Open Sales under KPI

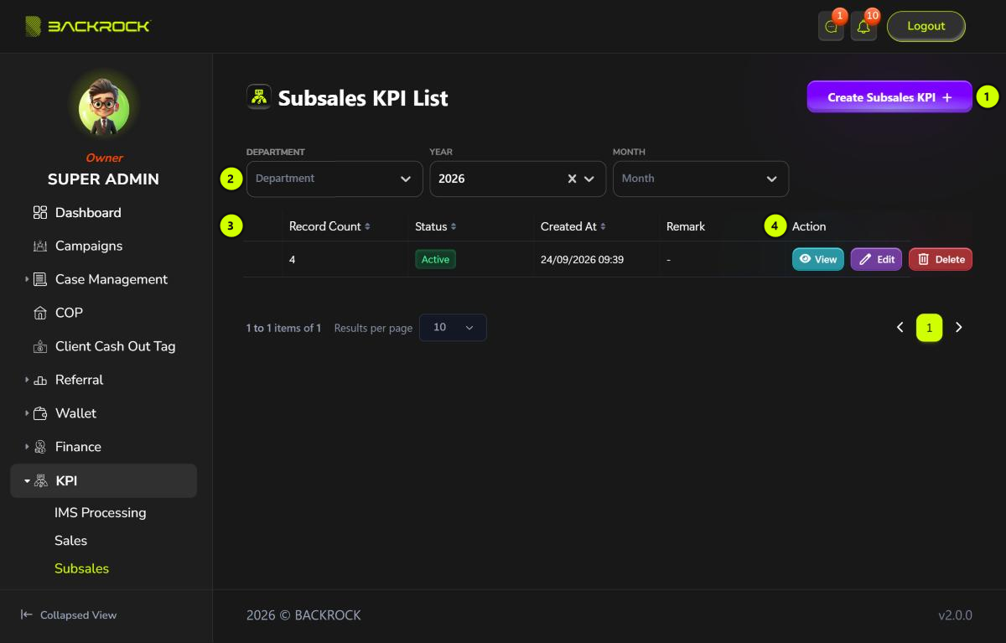tap(71, 541)
